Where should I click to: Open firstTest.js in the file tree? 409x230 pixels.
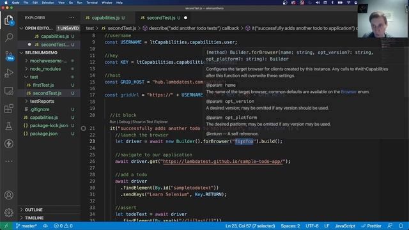[x=43, y=85]
